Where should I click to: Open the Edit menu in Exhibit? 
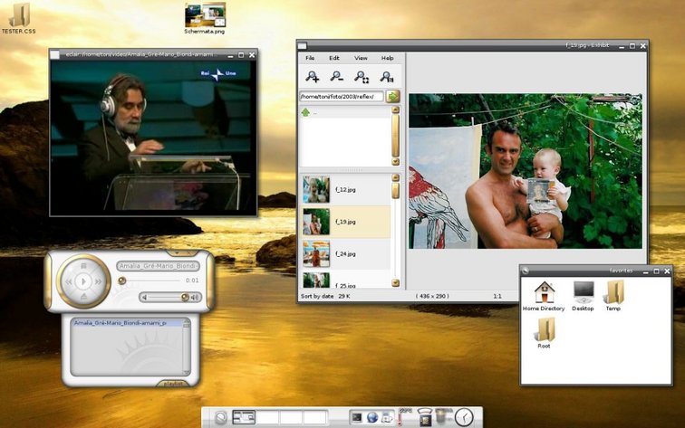[334, 58]
